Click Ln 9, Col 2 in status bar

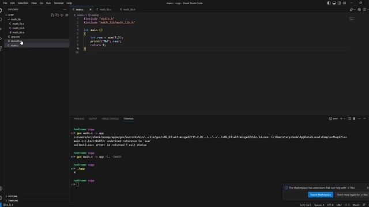[x=306, y=205]
